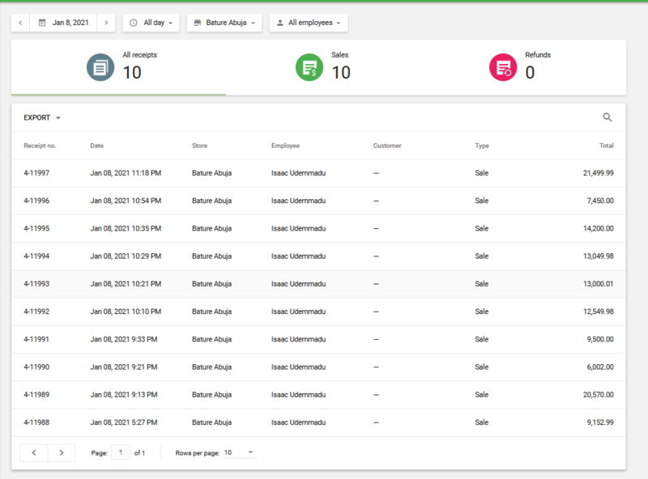Change the Rows per page dropdown

(239, 452)
